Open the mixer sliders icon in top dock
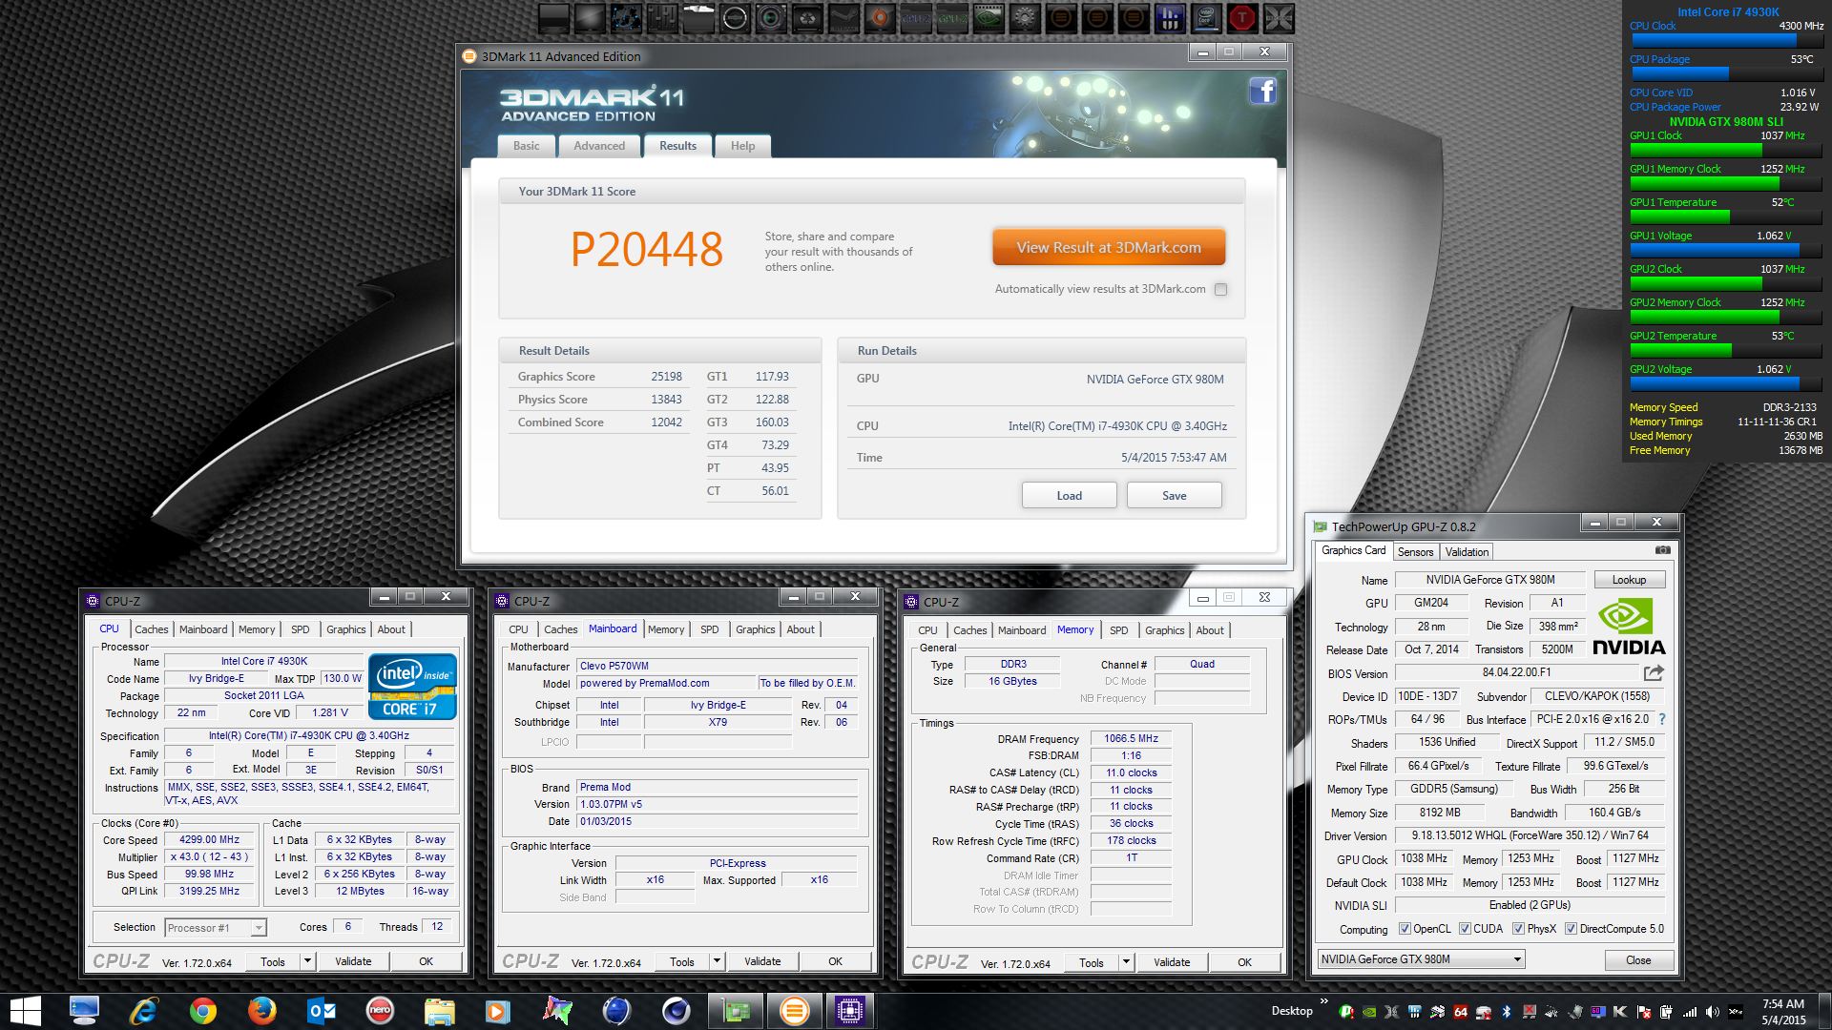 tap(662, 17)
